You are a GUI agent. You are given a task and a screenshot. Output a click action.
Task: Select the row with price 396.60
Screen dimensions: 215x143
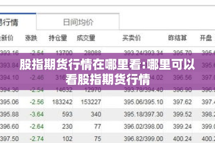[x=107, y=126]
